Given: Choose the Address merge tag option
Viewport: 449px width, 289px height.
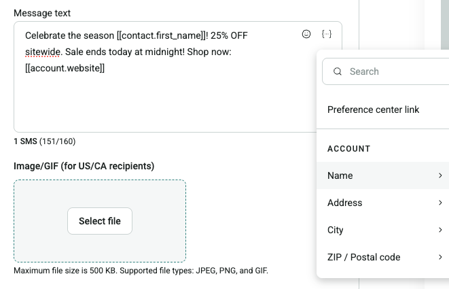Looking at the screenshot, I should point(345,203).
